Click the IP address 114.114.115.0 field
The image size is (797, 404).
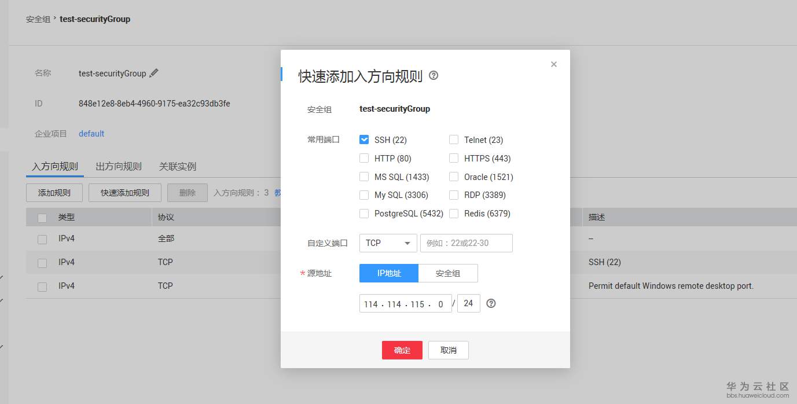[406, 304]
